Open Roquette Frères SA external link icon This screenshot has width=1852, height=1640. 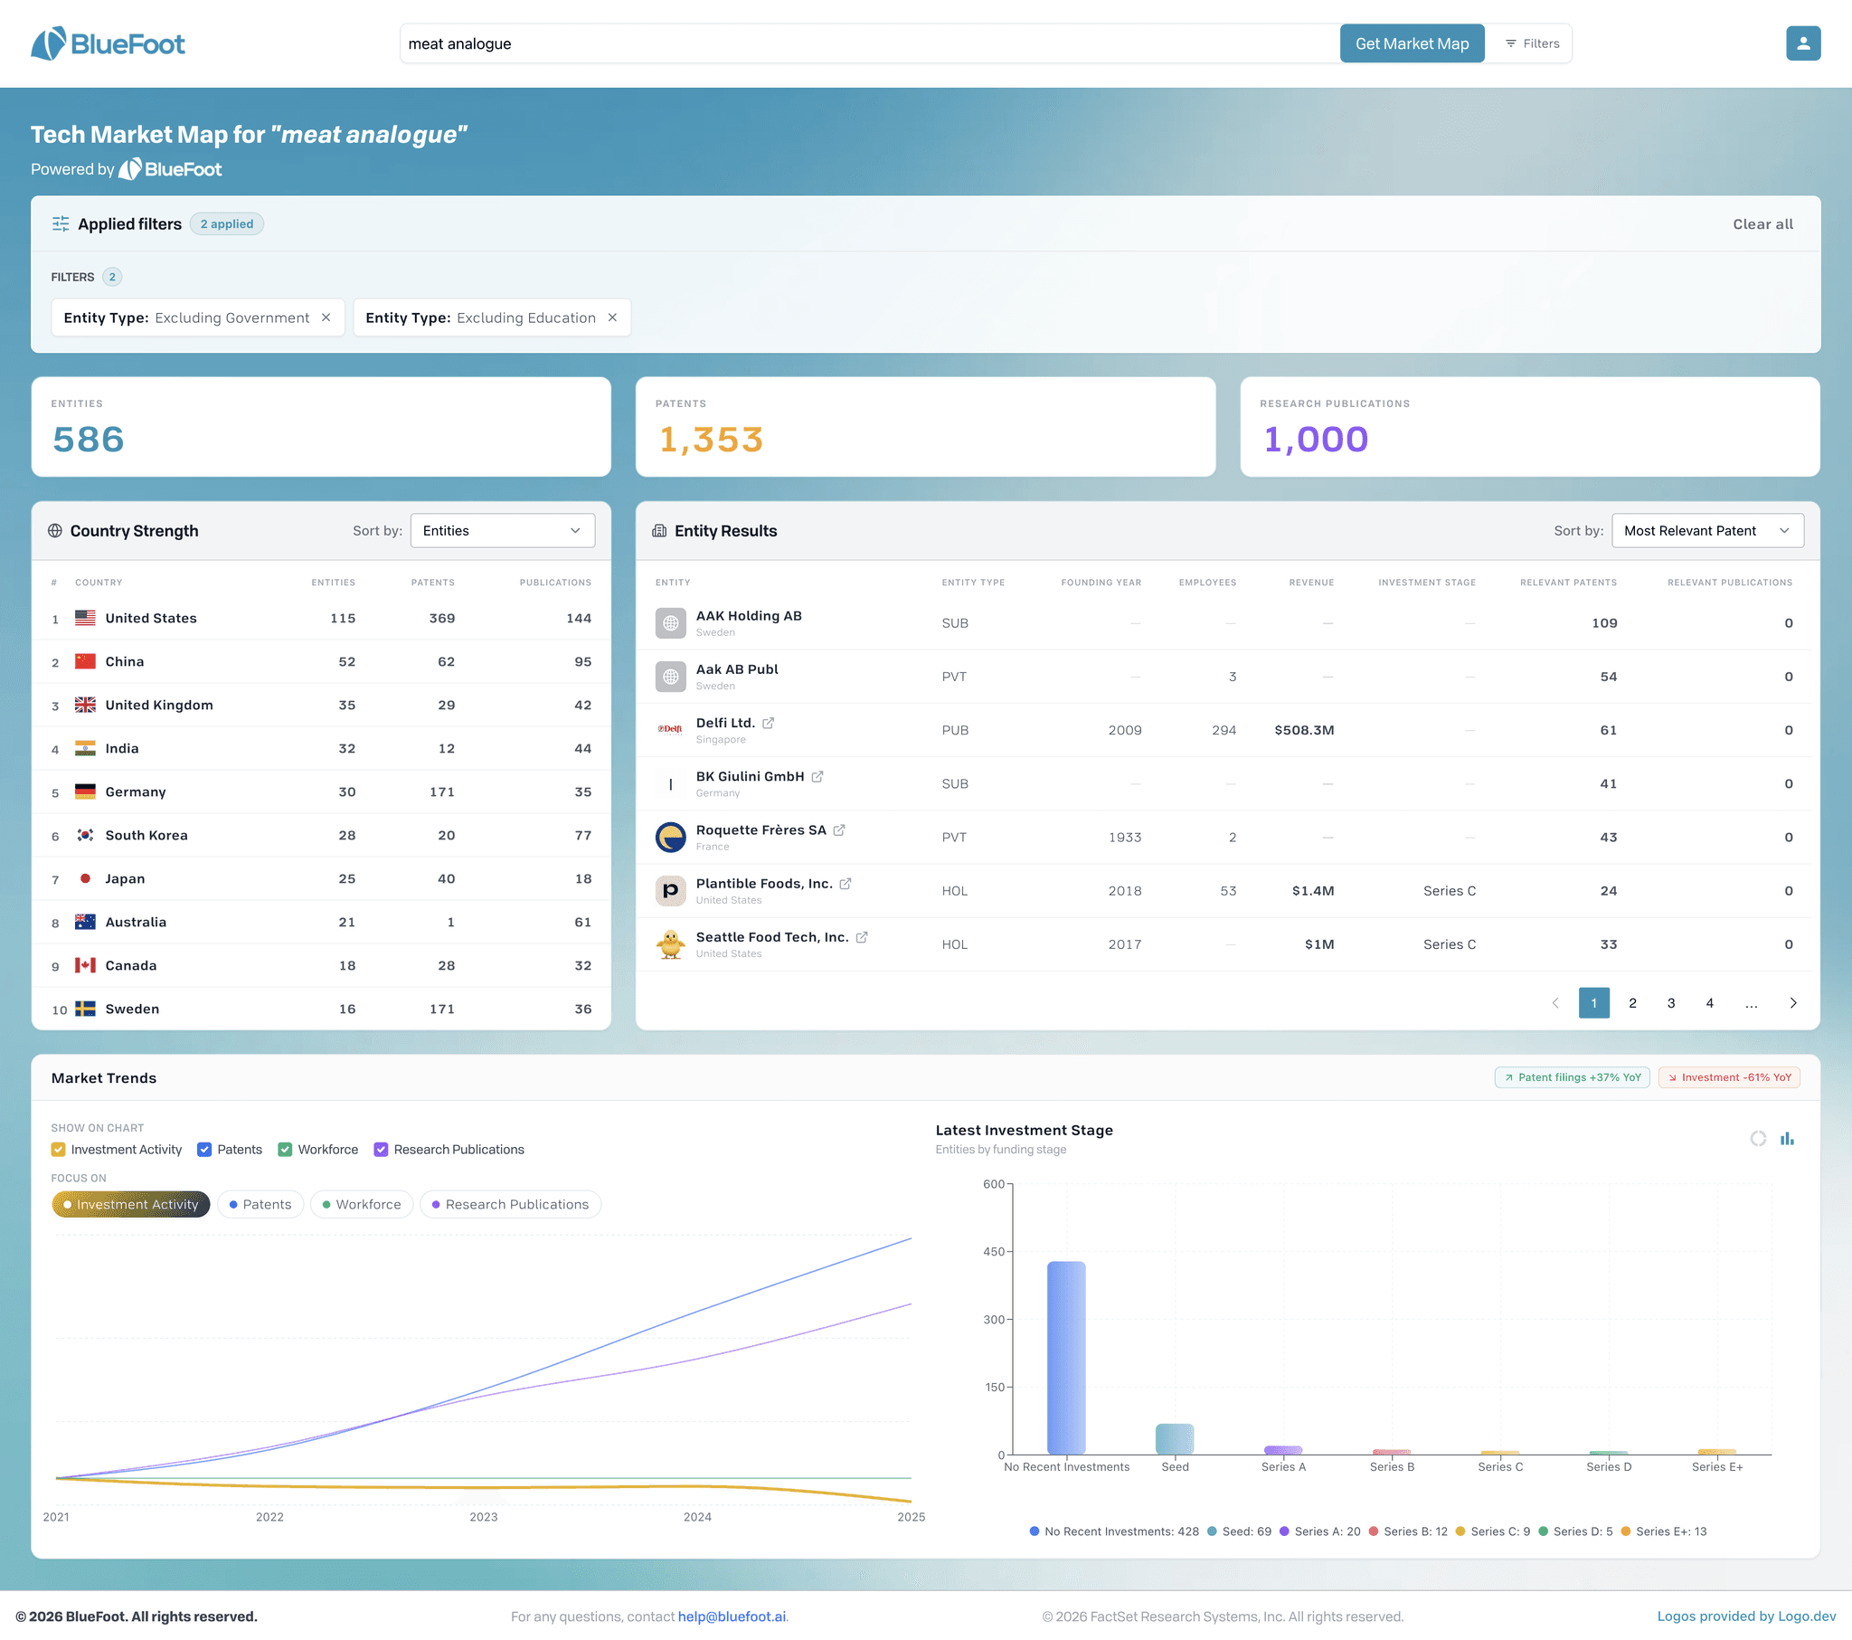coord(839,829)
